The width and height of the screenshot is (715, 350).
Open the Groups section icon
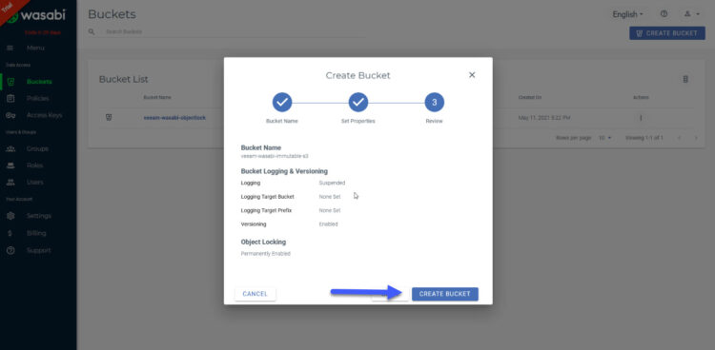(10, 148)
